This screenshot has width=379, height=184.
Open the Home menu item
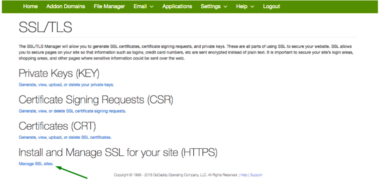point(30,7)
